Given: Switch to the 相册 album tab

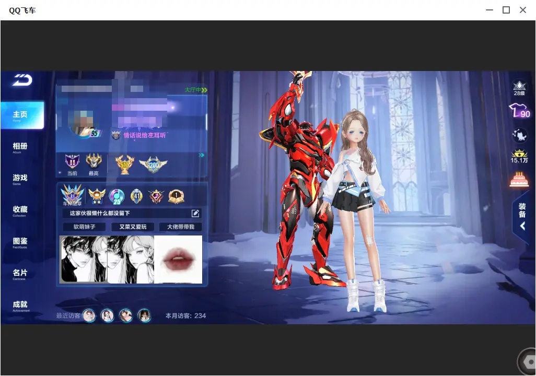Looking at the screenshot, I should 20,147.
